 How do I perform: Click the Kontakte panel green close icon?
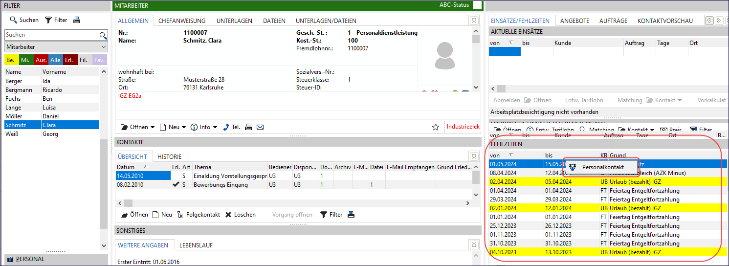[474, 156]
